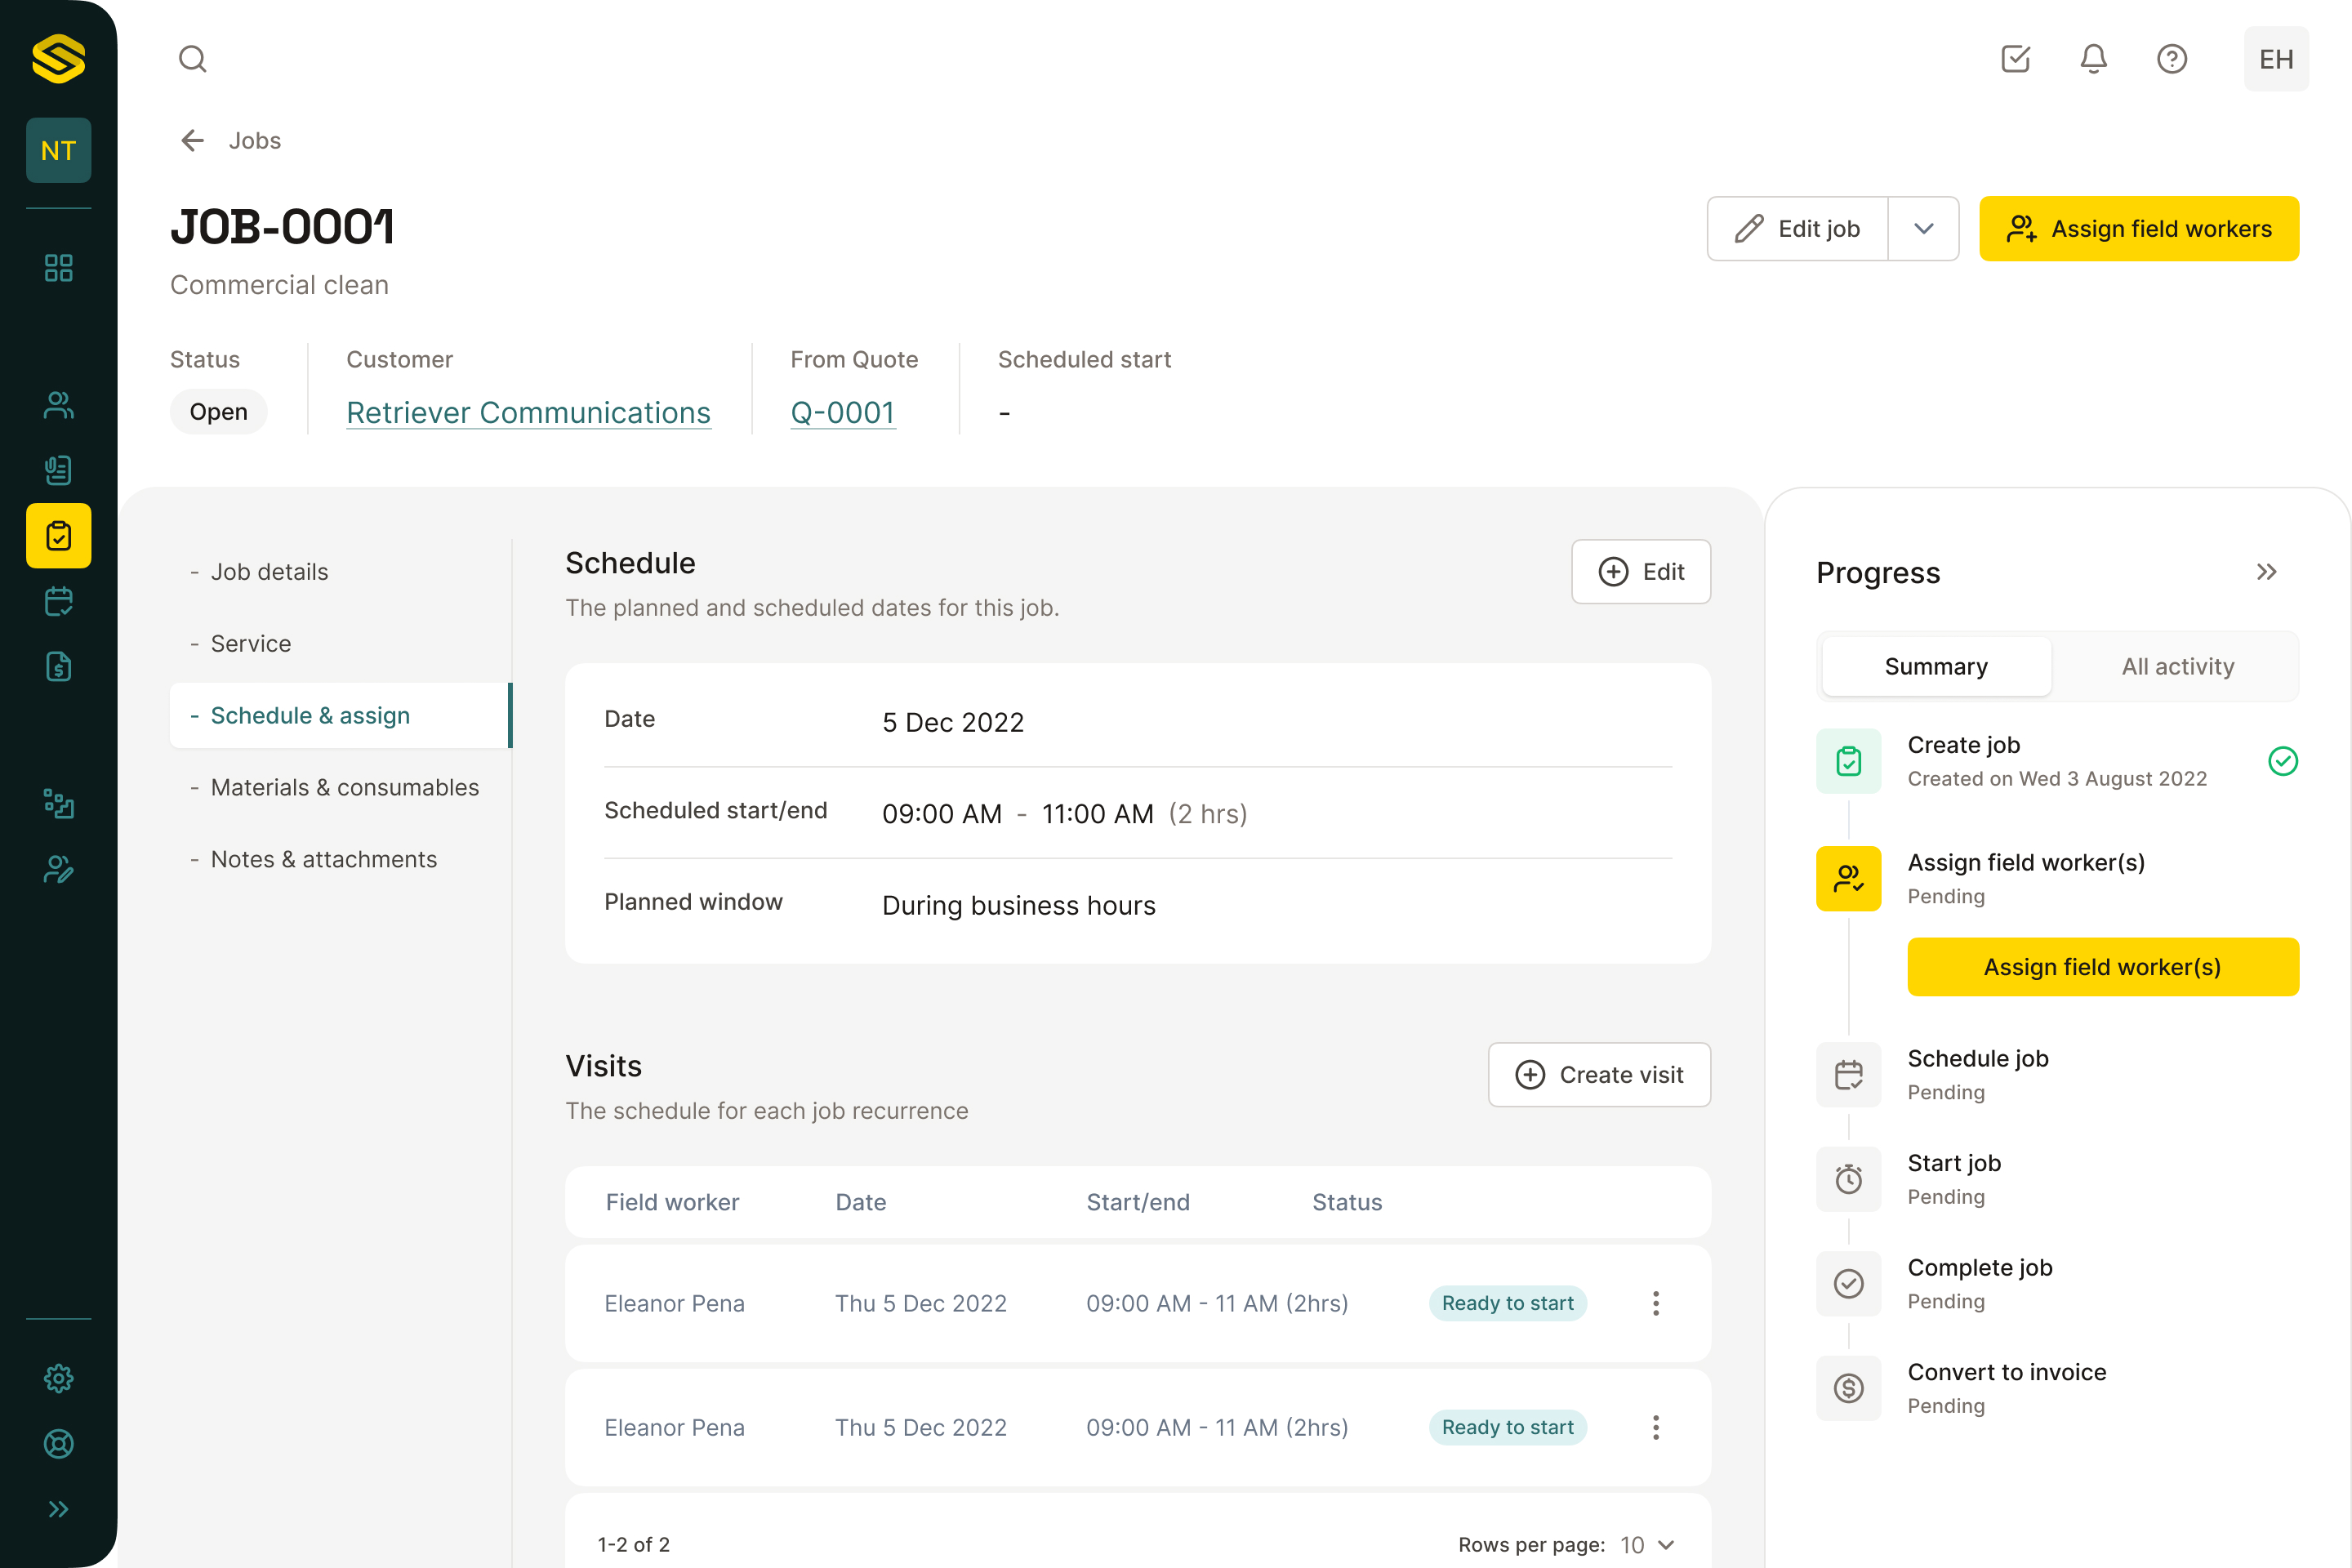Screen dimensions: 2352x1568
Task: Open the dashboard grid icon in sidebar
Action: [58, 268]
